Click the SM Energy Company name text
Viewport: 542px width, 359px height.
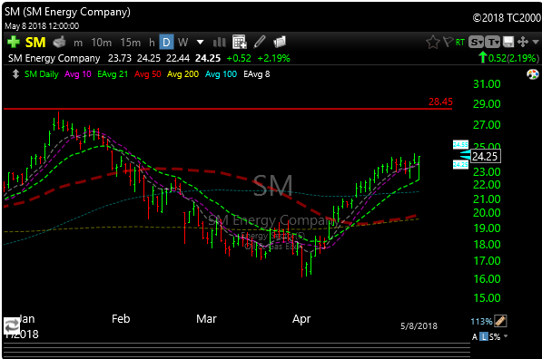click(54, 58)
